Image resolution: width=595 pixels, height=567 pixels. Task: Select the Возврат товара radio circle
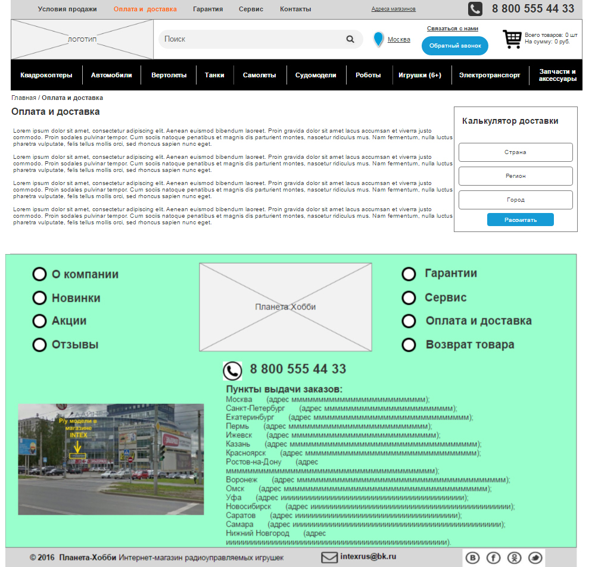pyautogui.click(x=409, y=345)
